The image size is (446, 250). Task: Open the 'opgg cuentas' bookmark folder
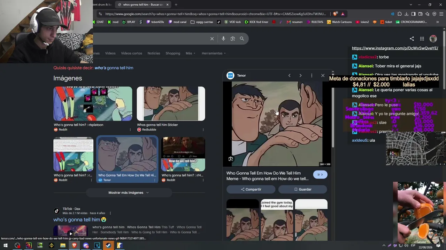coord(202,22)
